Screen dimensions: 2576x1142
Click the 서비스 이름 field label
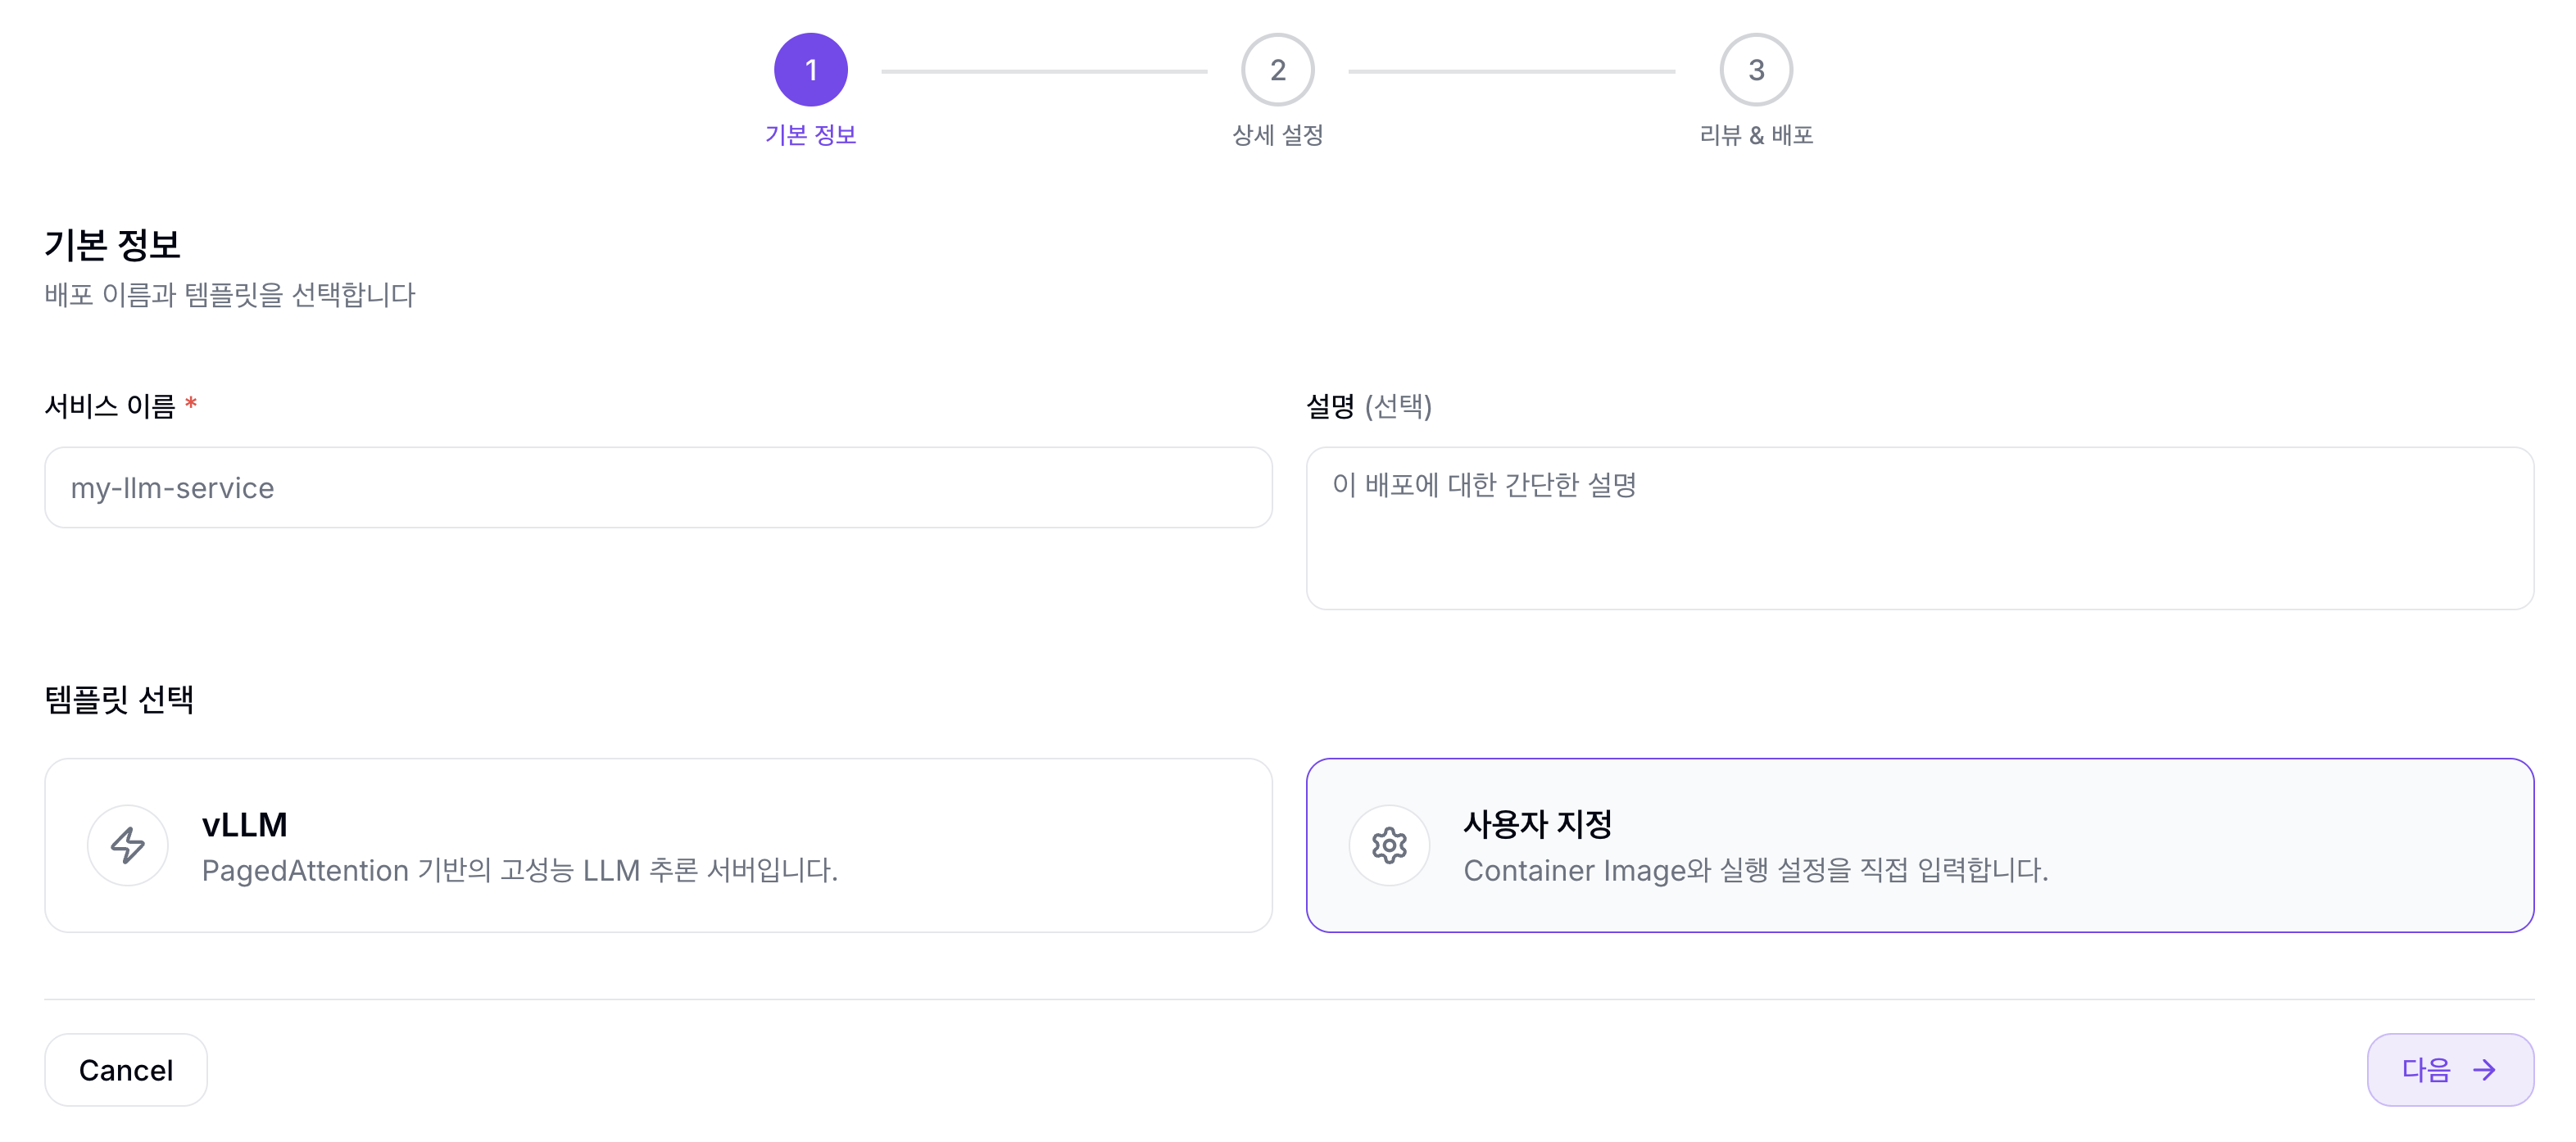[110, 405]
